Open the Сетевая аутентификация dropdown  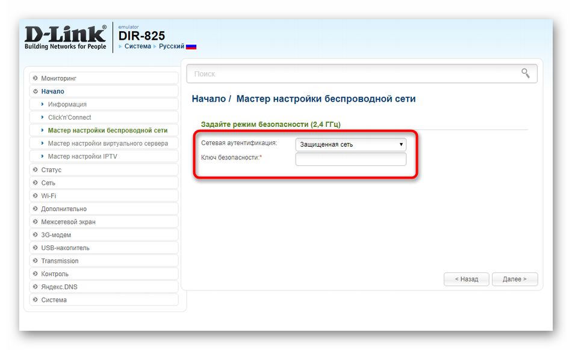pos(350,144)
